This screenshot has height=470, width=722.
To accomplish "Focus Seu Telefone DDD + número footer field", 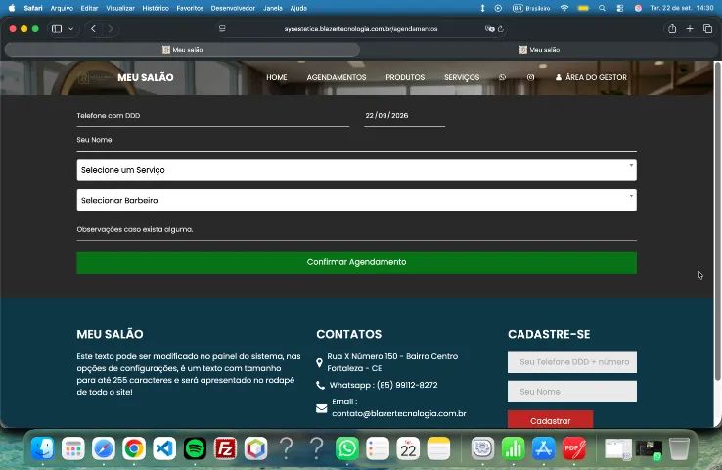I will [572, 362].
